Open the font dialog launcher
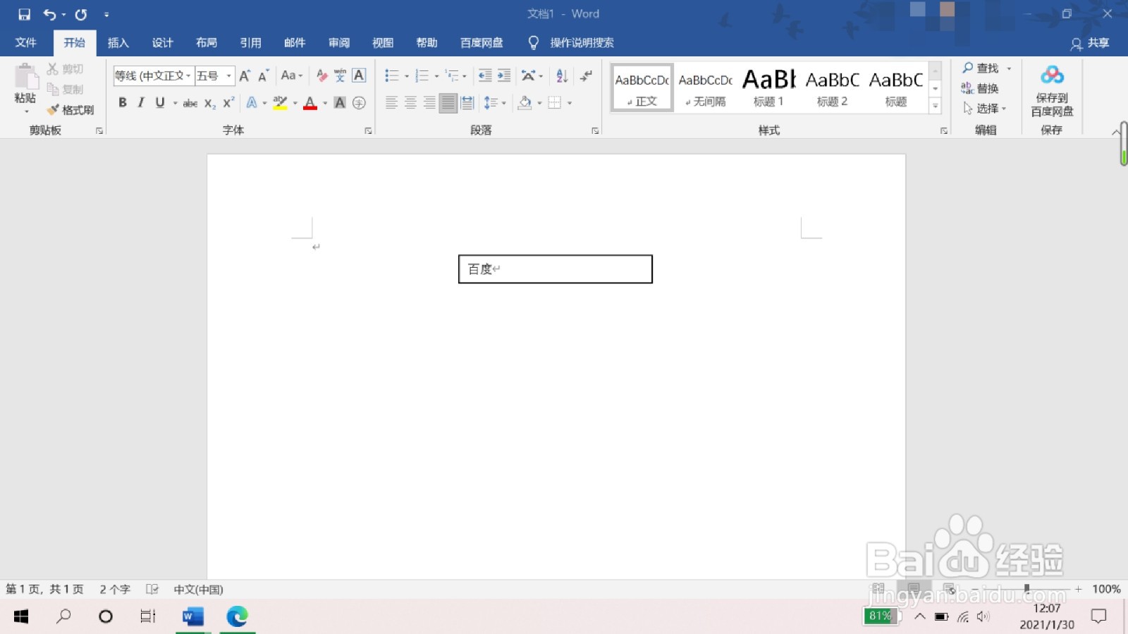The height and width of the screenshot is (634, 1128). click(368, 131)
